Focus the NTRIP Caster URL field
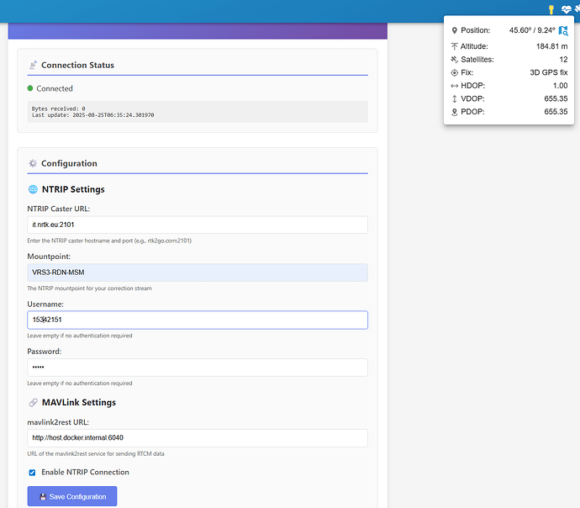580x508 pixels. pyautogui.click(x=198, y=225)
